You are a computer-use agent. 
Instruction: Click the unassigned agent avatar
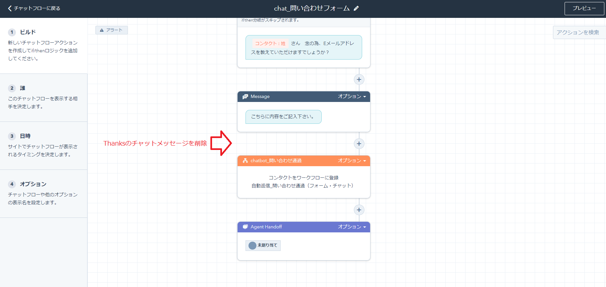pos(252,245)
